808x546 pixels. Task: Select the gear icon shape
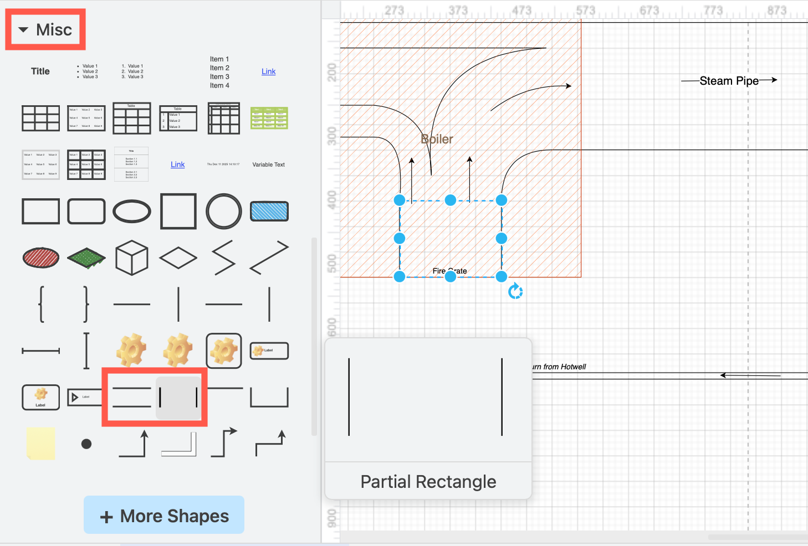pos(131,351)
